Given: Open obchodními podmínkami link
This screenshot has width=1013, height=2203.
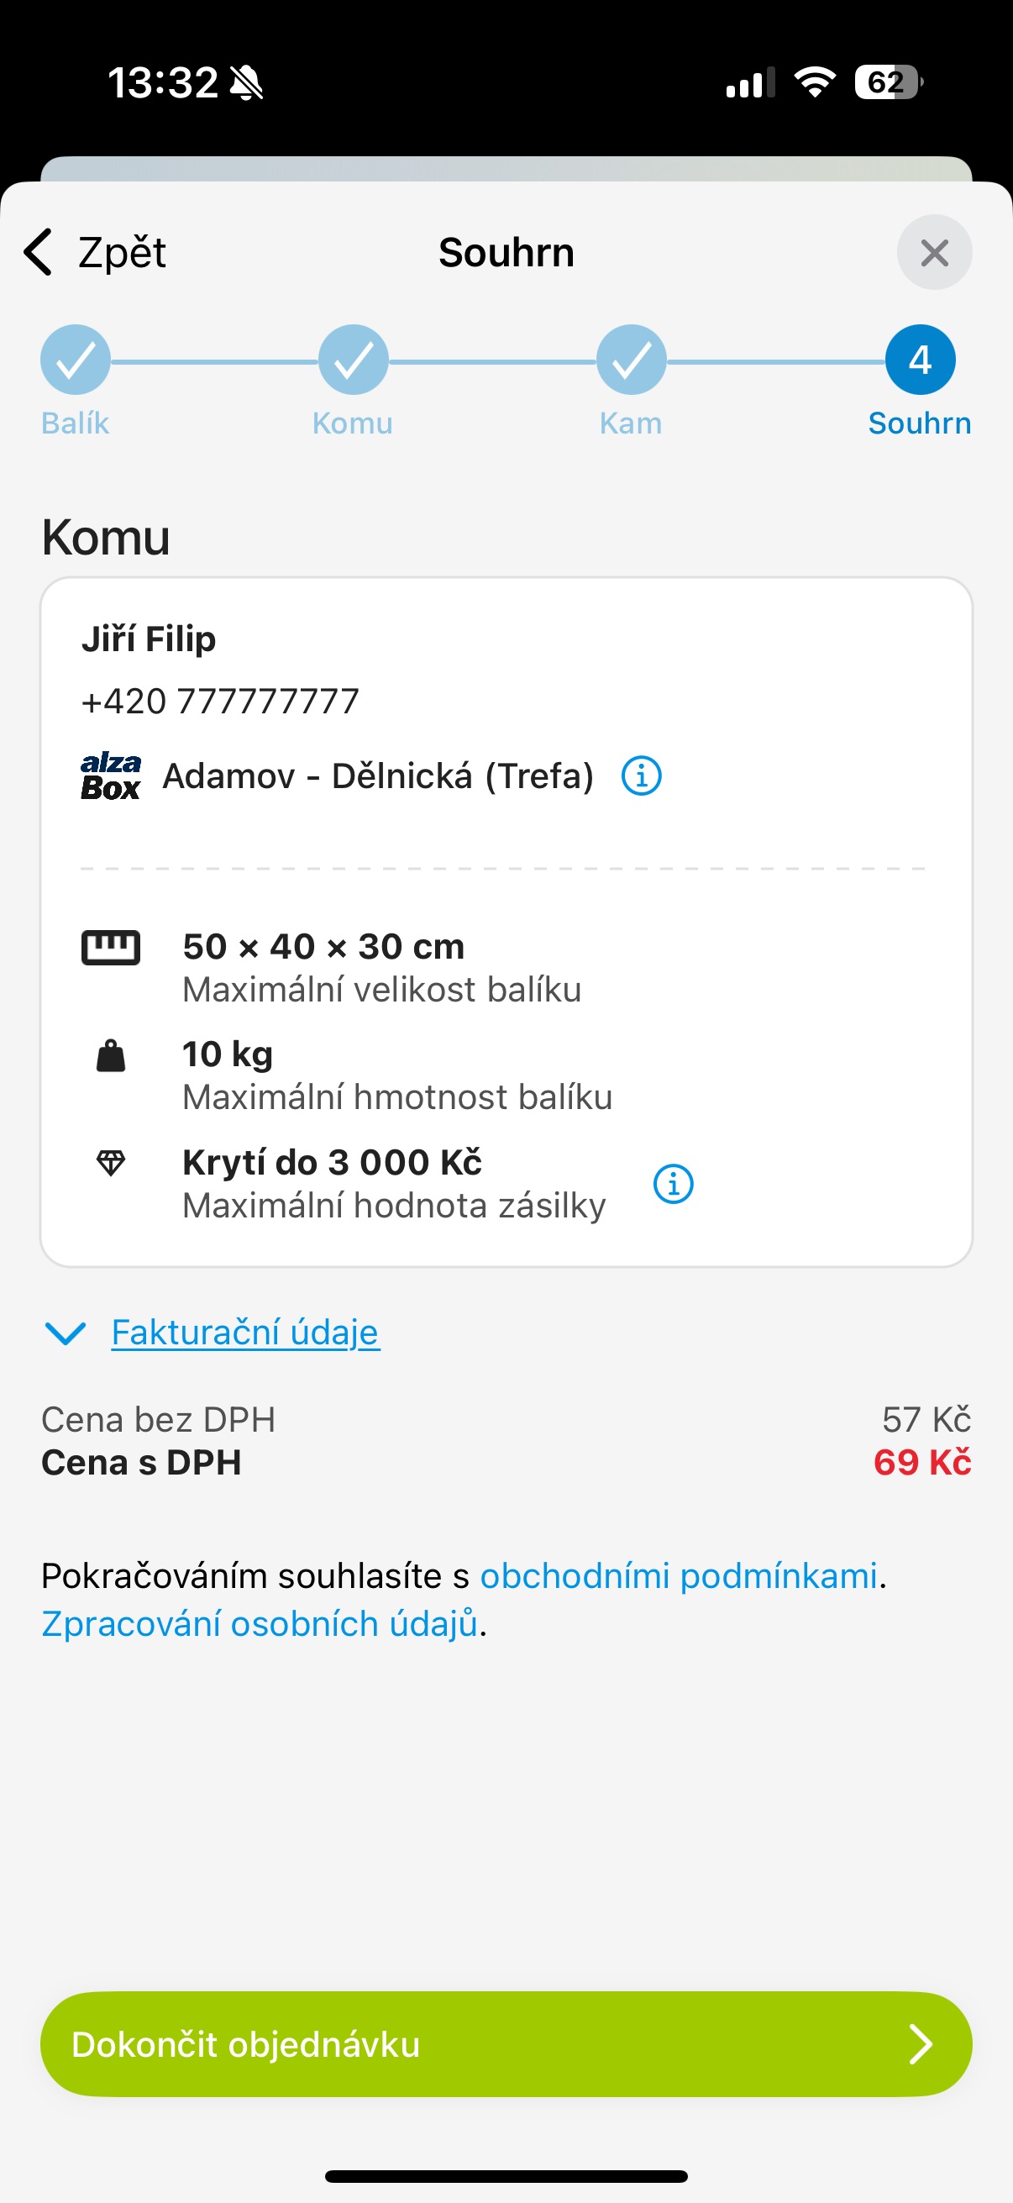Looking at the screenshot, I should [x=679, y=1575].
